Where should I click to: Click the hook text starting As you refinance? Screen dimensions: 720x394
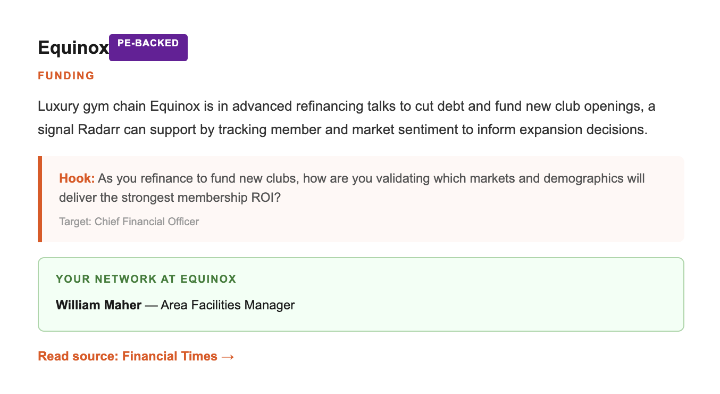(x=352, y=187)
